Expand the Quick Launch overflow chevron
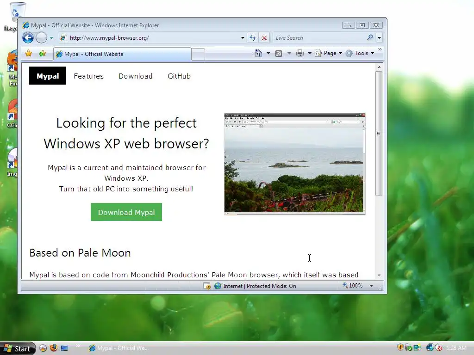This screenshot has height=355, width=474. 78,346
